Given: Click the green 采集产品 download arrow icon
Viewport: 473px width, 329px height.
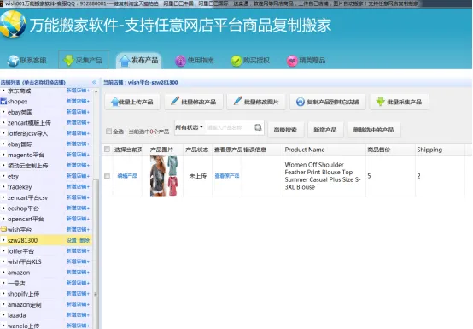Looking at the screenshot, I should (x=69, y=60).
